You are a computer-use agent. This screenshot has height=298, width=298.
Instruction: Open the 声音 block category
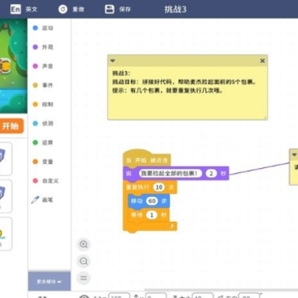(43, 66)
